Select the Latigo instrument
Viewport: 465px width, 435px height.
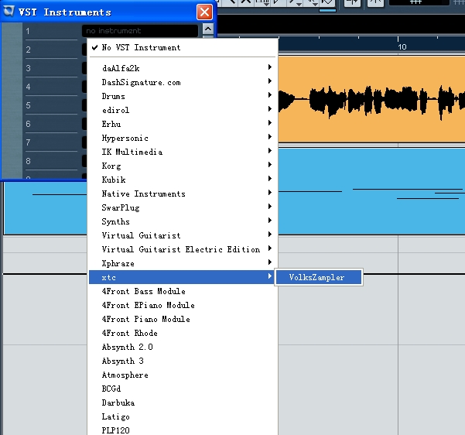click(x=183, y=417)
